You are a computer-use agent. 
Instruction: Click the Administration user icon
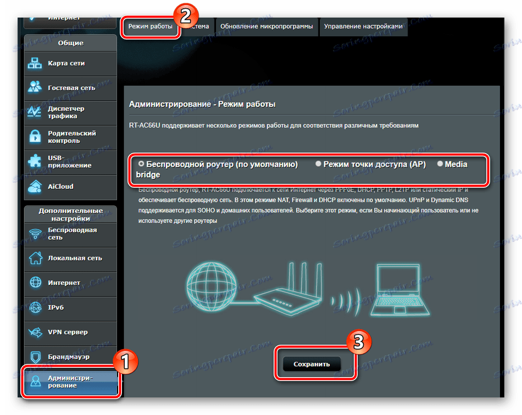coord(35,382)
